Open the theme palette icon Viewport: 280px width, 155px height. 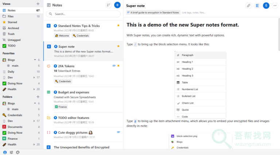tap(17, 152)
